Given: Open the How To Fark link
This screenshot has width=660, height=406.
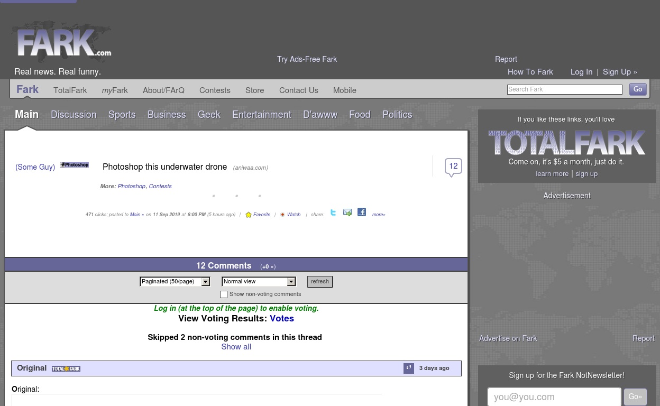Looking at the screenshot, I should click(x=530, y=72).
